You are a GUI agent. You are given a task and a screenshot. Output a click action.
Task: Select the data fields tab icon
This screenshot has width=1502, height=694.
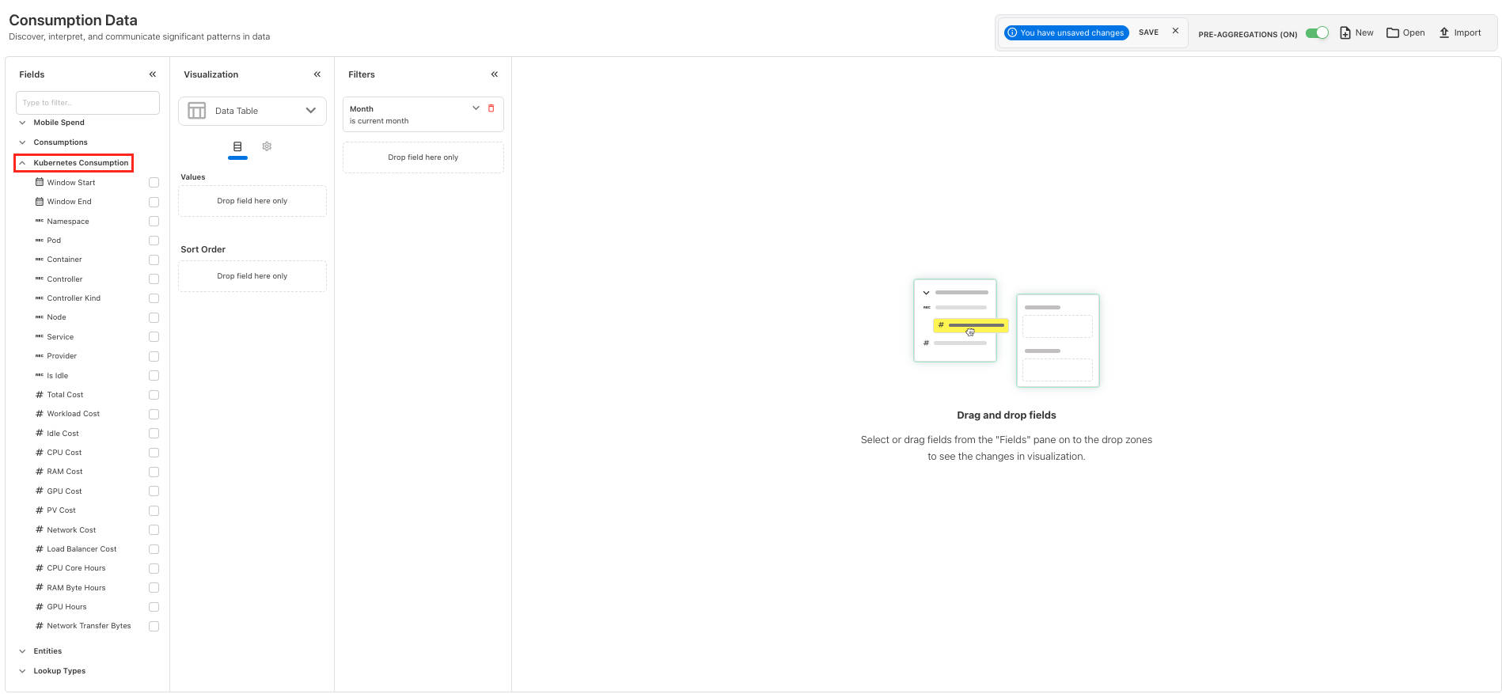(x=237, y=146)
